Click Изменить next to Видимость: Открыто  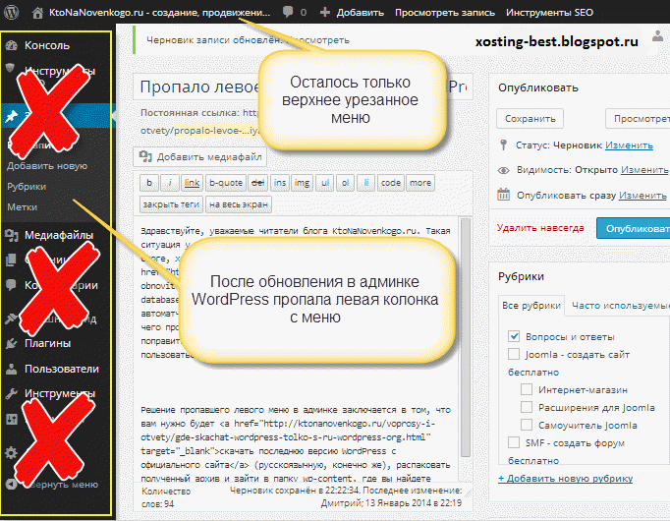(644, 170)
